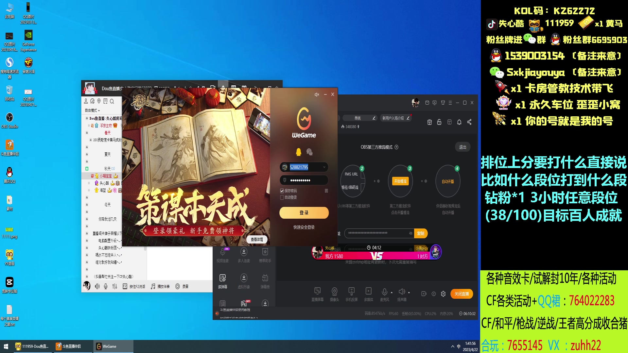This screenshot has height=353, width=628.
Task: Open YY audio mixer sliders icon
Action: [x=114, y=286]
